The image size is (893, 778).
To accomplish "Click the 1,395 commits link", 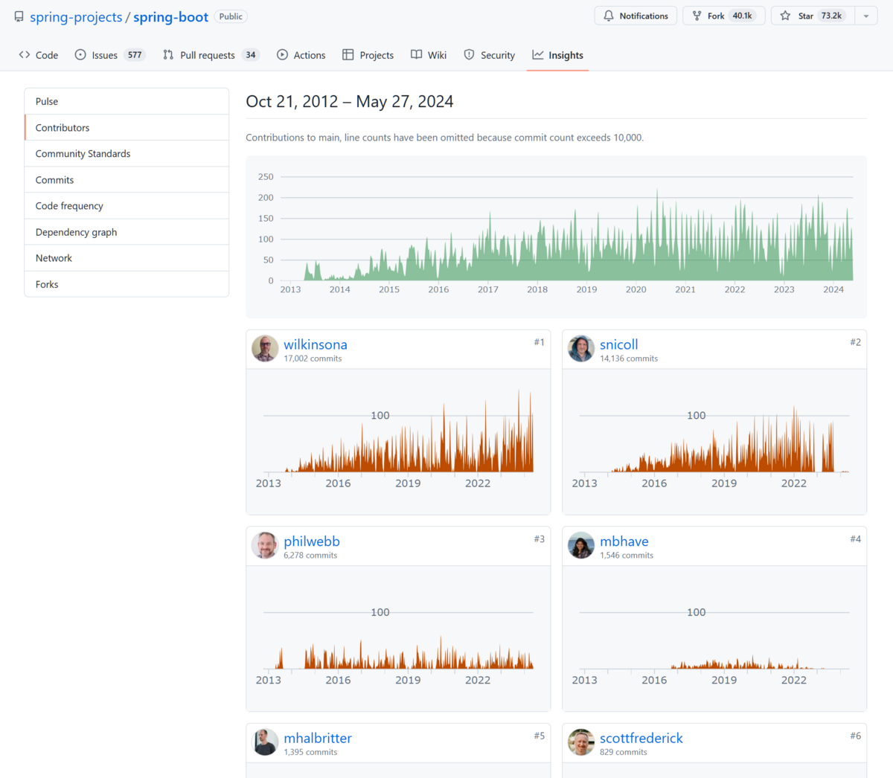I will pos(310,752).
